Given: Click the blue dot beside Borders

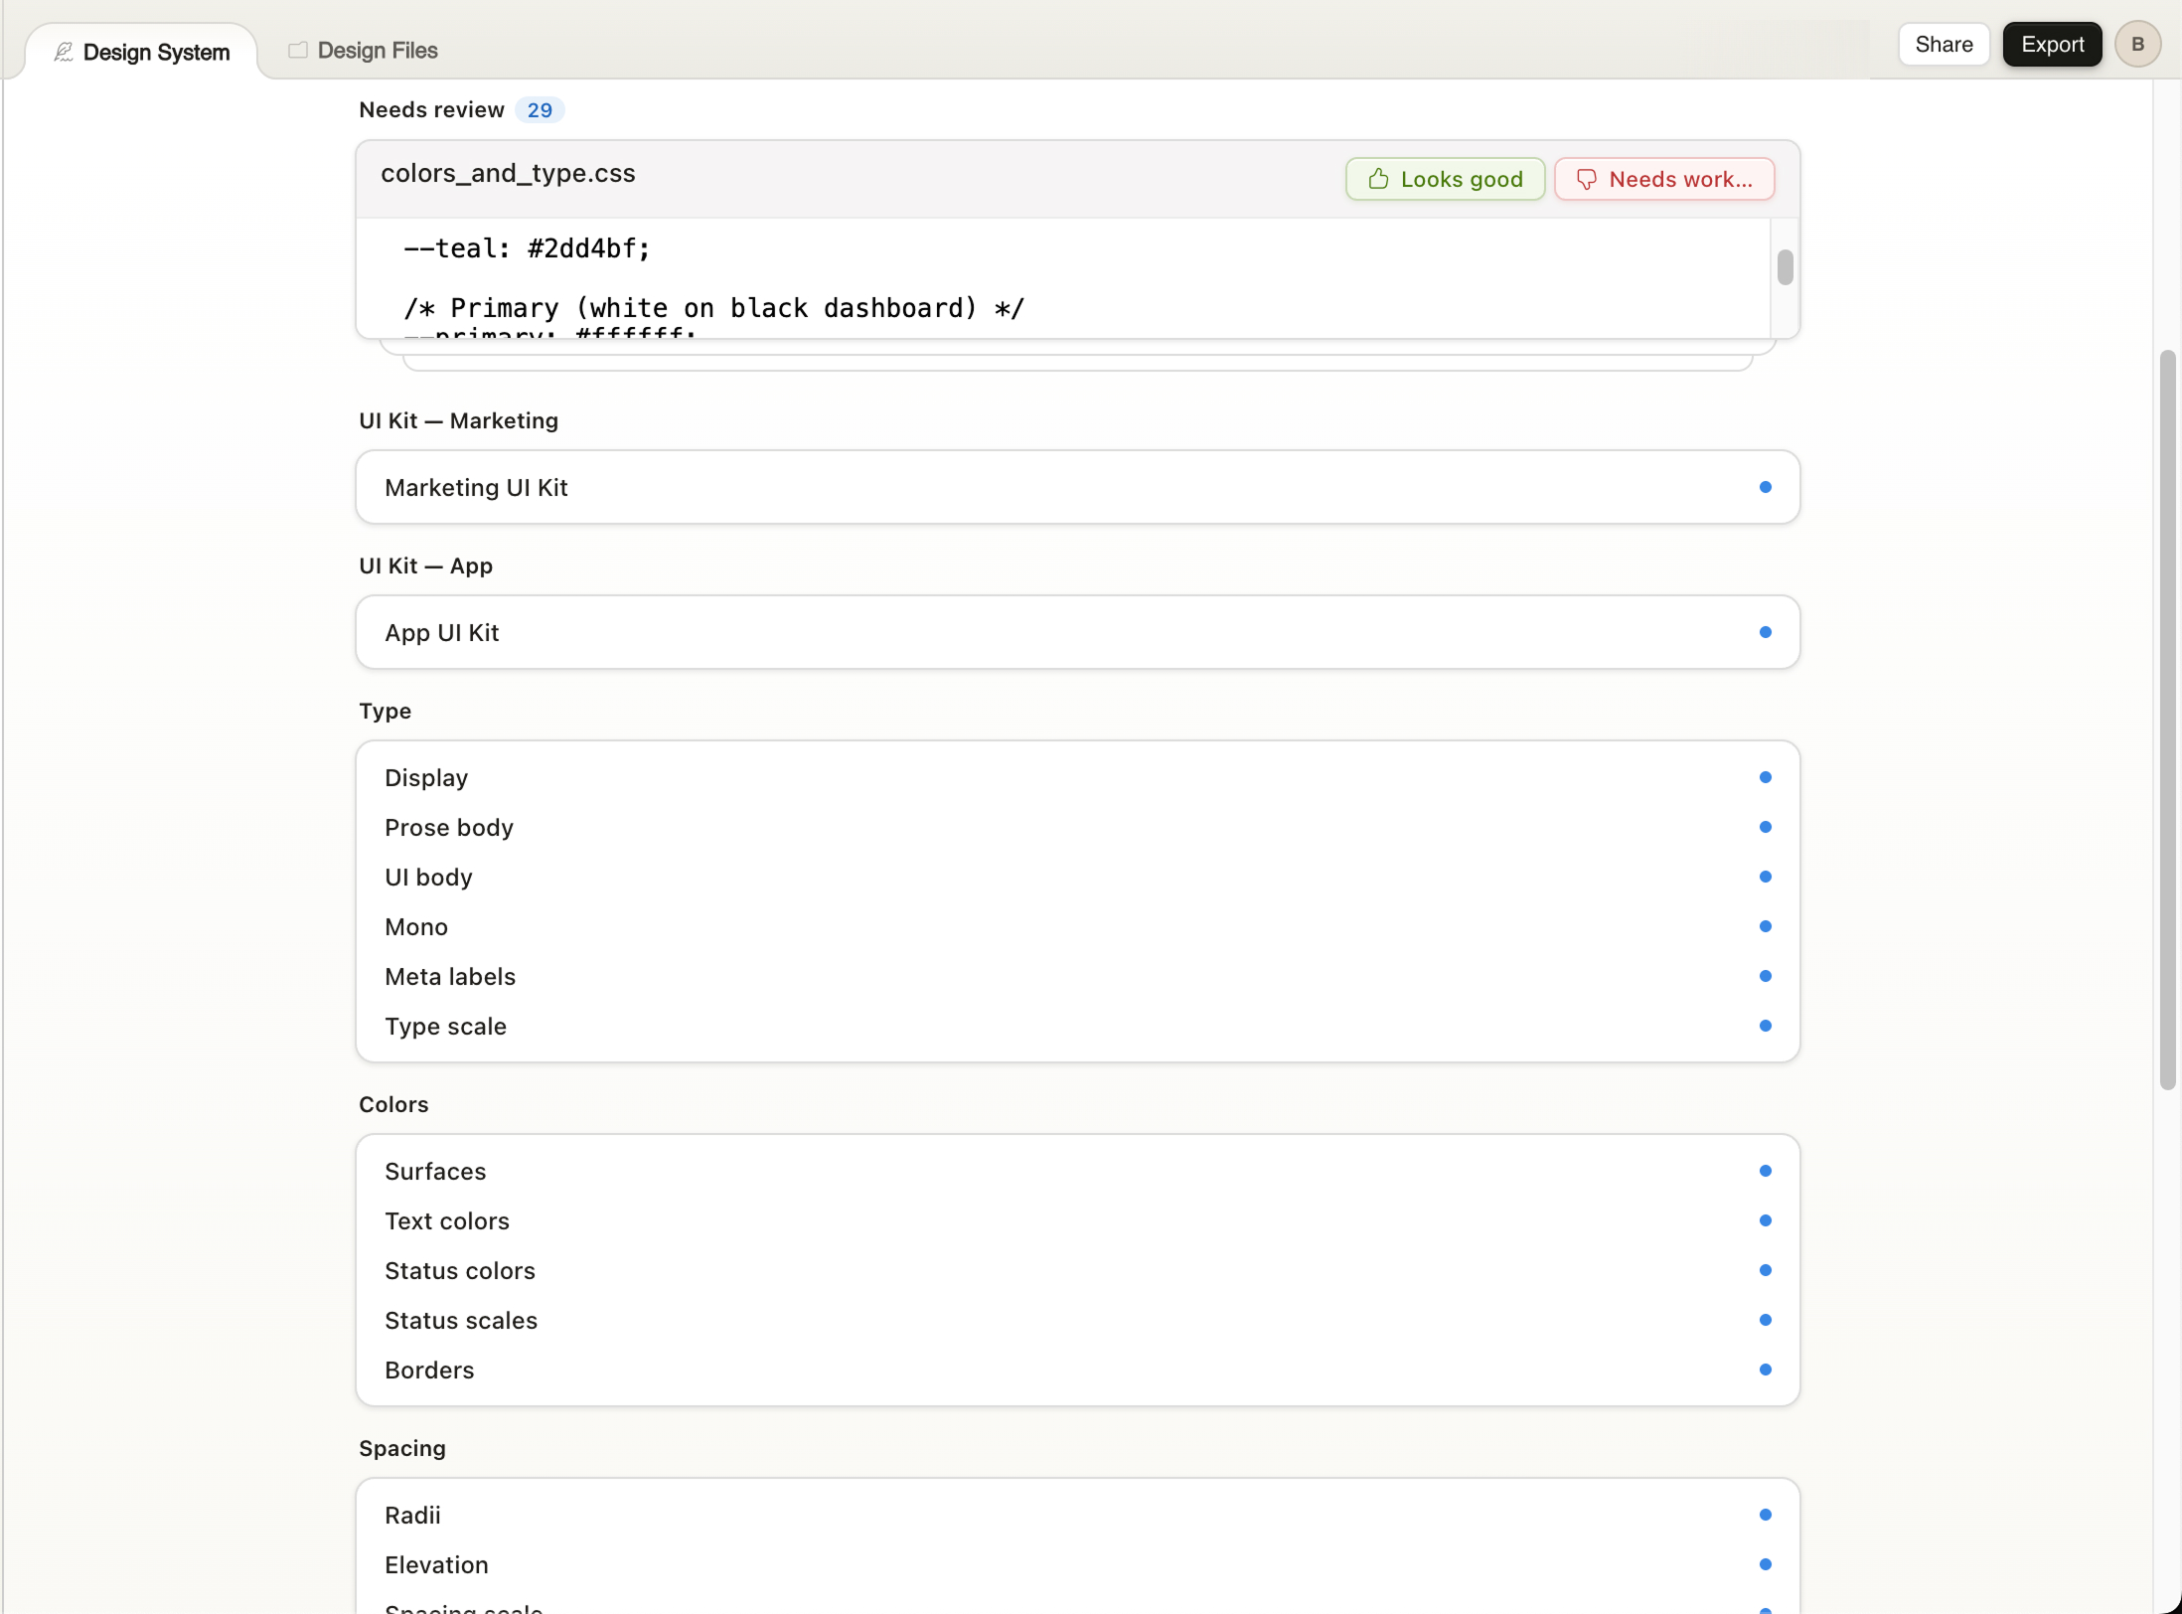Looking at the screenshot, I should pyautogui.click(x=1765, y=1370).
